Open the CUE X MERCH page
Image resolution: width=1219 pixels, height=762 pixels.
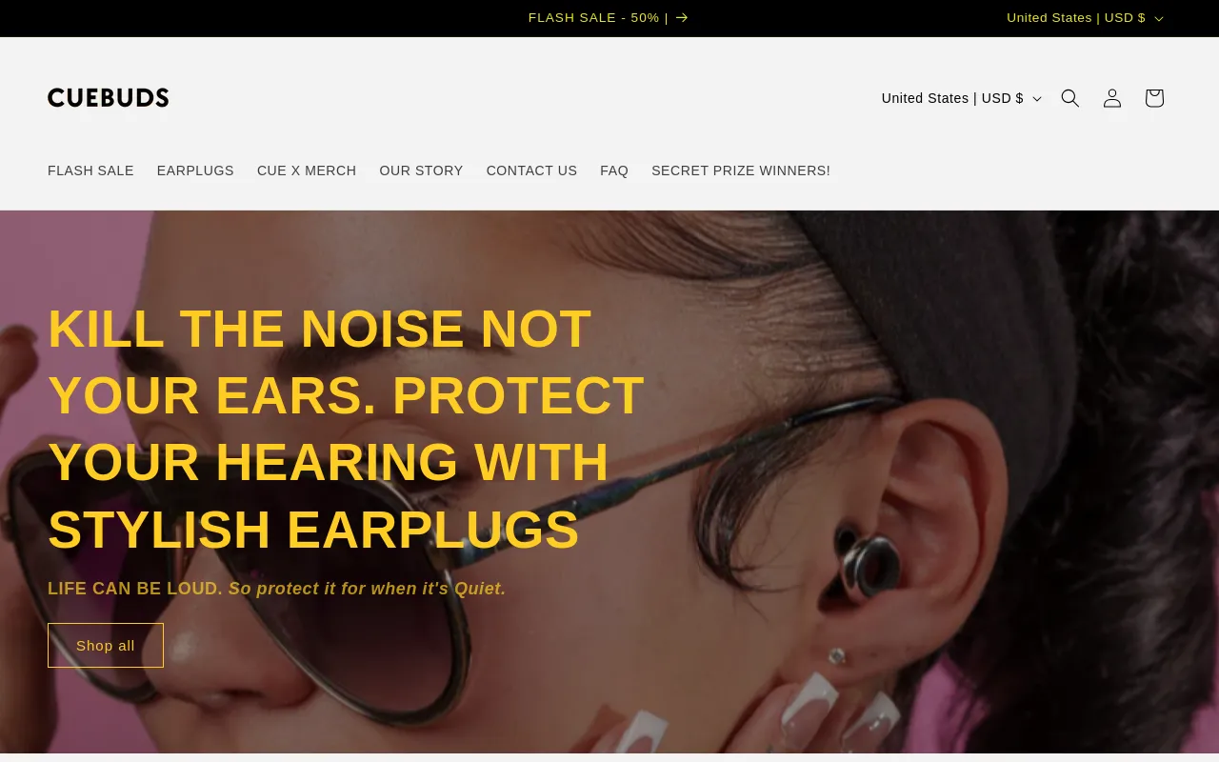pyautogui.click(x=307, y=170)
